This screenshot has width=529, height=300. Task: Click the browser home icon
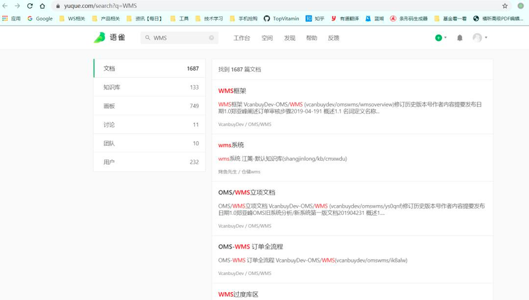42,6
